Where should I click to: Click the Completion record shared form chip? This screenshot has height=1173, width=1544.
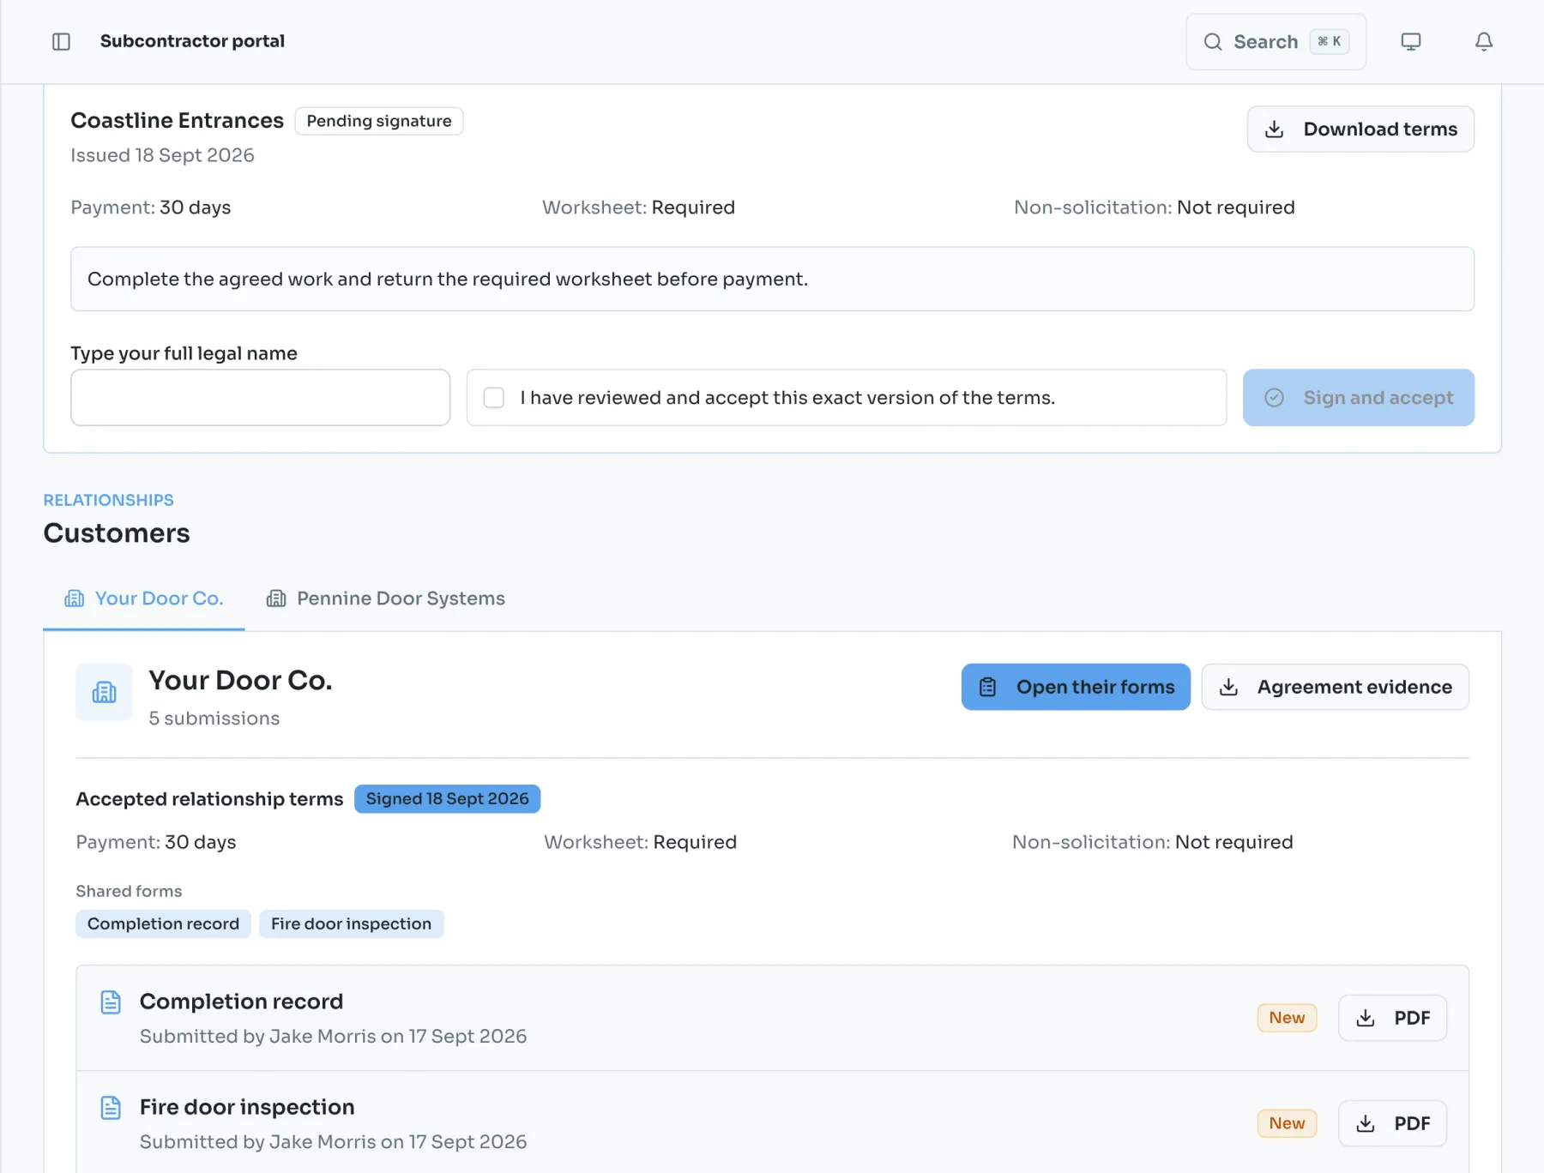[163, 923]
